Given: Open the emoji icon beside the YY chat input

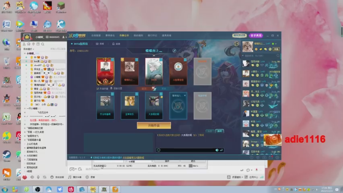Looking at the screenshot, I should point(80,169).
